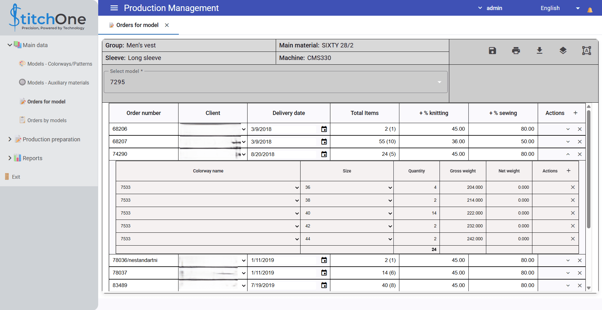
Task: Edit sewing percent 50.00 for order 68207
Action: click(503, 142)
